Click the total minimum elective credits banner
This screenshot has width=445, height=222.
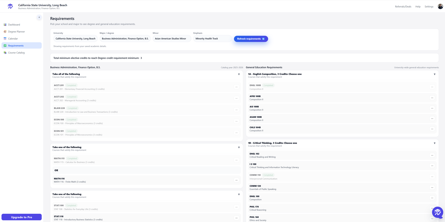(x=244, y=58)
